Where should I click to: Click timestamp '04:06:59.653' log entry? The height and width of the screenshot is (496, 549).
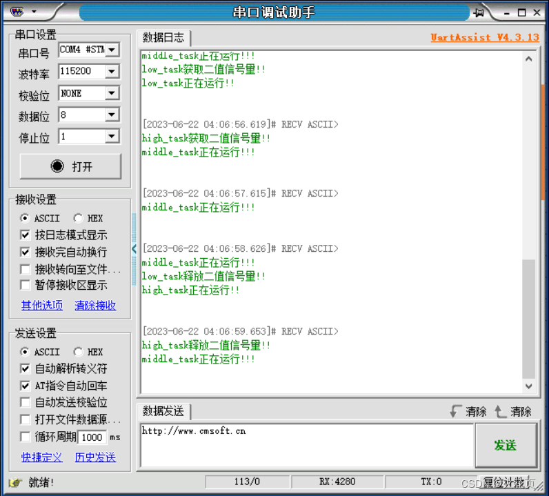click(240, 331)
